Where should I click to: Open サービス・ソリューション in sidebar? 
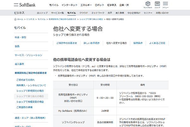[28, 55]
